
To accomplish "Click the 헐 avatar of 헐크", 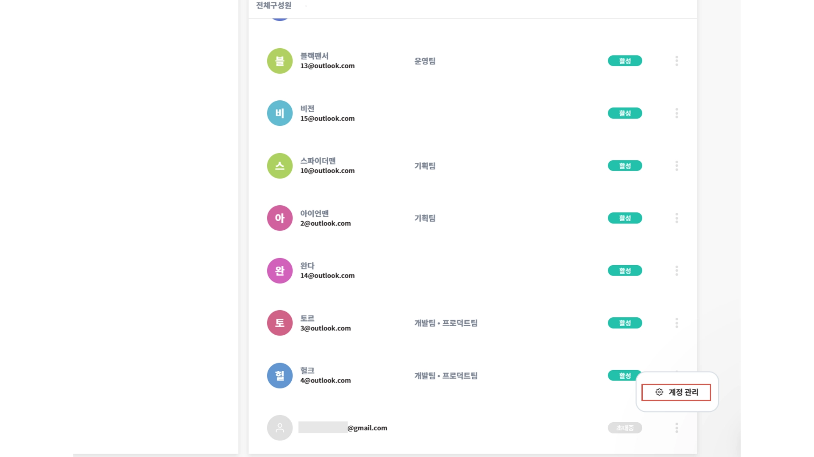I will (280, 376).
